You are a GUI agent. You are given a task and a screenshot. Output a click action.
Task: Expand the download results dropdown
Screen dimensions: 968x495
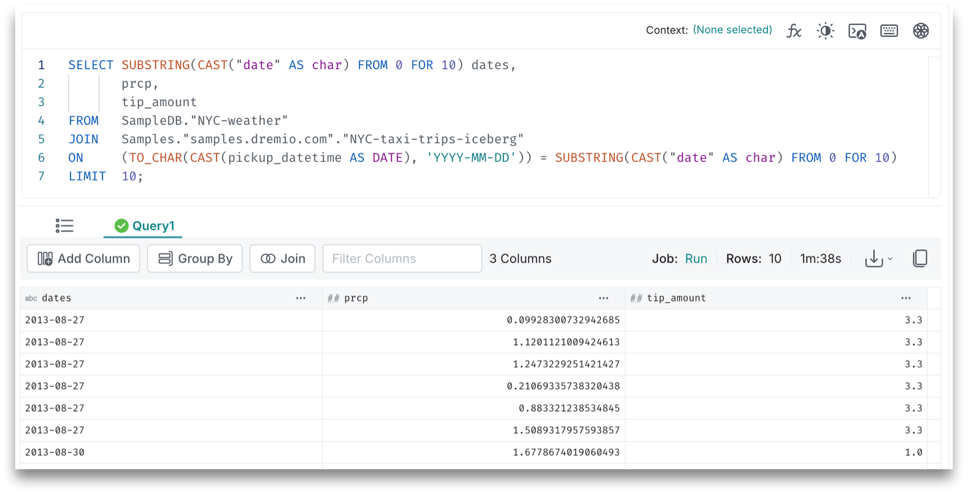click(879, 259)
